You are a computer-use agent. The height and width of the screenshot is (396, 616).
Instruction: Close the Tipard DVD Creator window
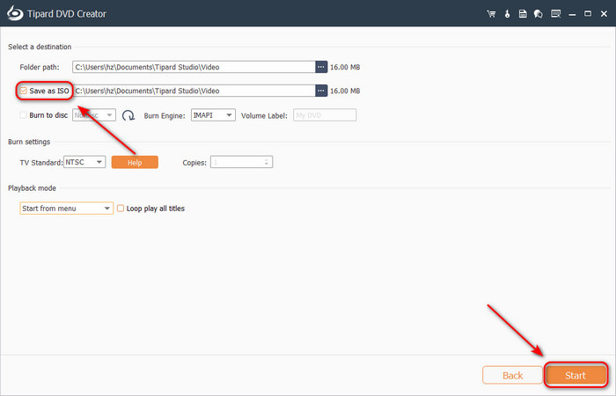(604, 14)
